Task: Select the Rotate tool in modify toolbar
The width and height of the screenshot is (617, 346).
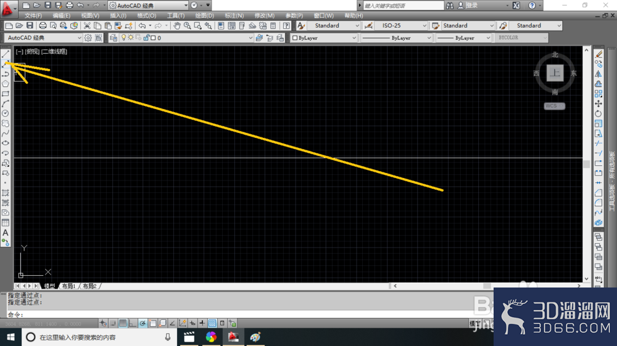Action: coord(598,113)
